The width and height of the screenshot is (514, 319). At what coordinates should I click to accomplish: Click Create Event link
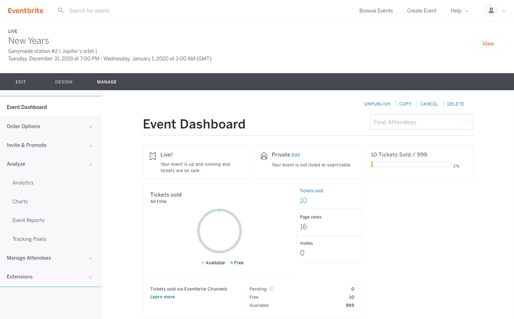(x=422, y=11)
